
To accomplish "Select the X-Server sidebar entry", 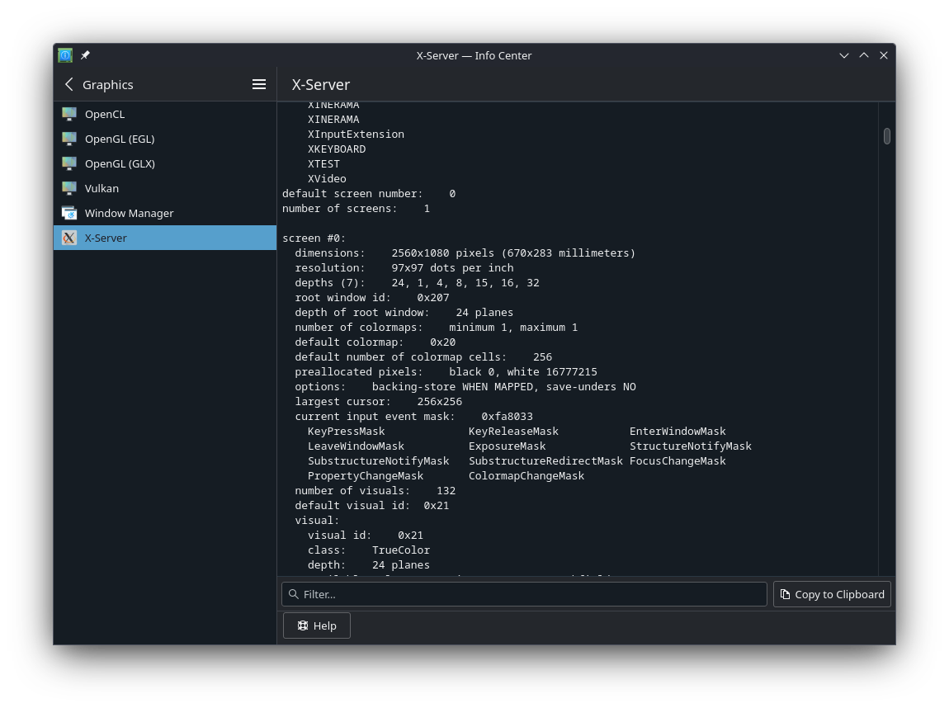I will (164, 238).
